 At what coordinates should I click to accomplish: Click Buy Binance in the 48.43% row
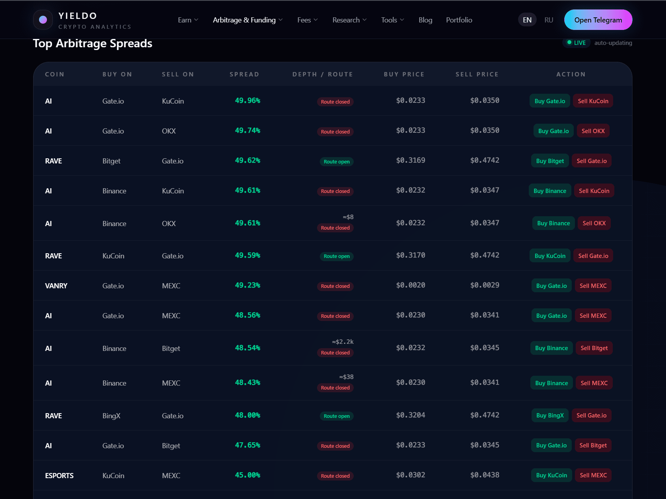coord(551,383)
